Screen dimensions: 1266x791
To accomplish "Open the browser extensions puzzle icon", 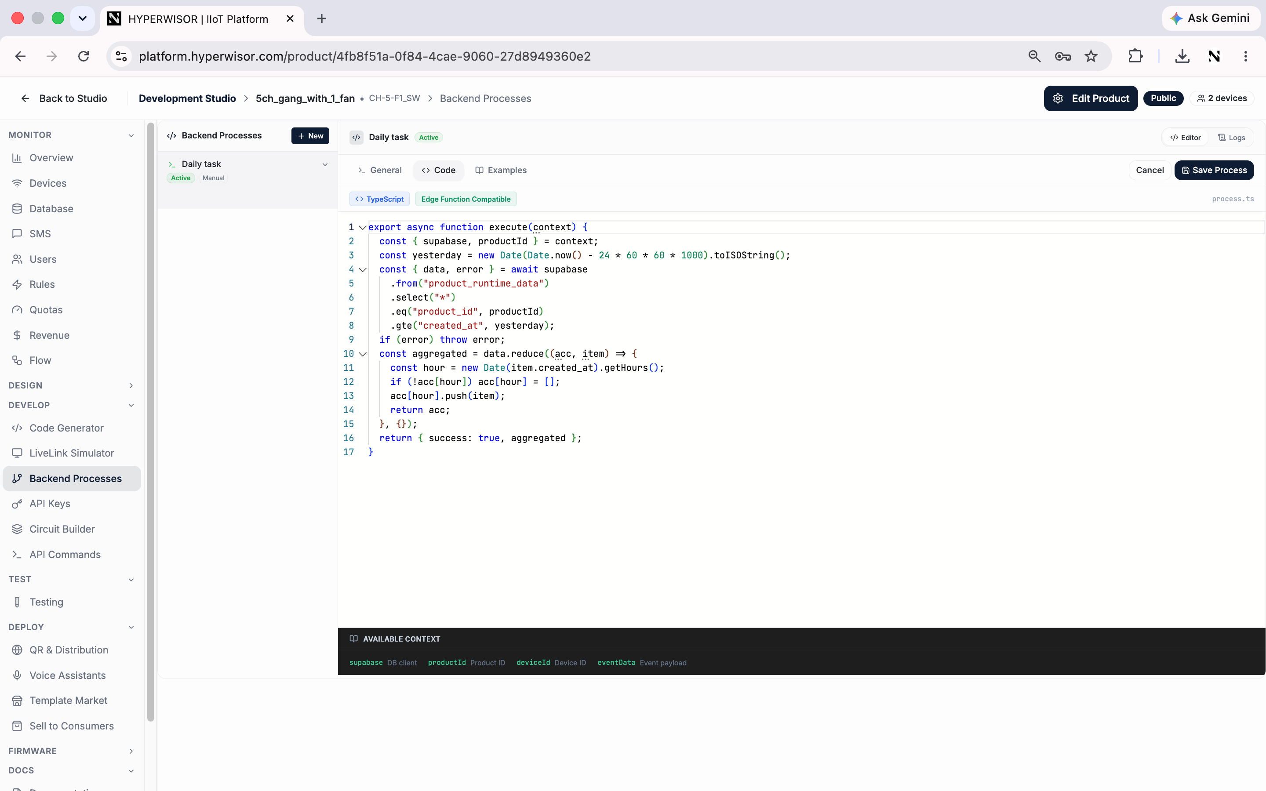I will pyautogui.click(x=1135, y=56).
